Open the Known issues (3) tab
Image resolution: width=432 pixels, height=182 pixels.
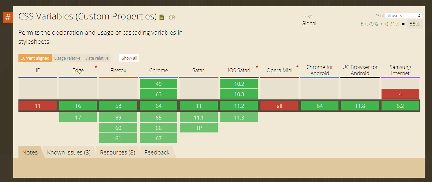[x=69, y=152]
